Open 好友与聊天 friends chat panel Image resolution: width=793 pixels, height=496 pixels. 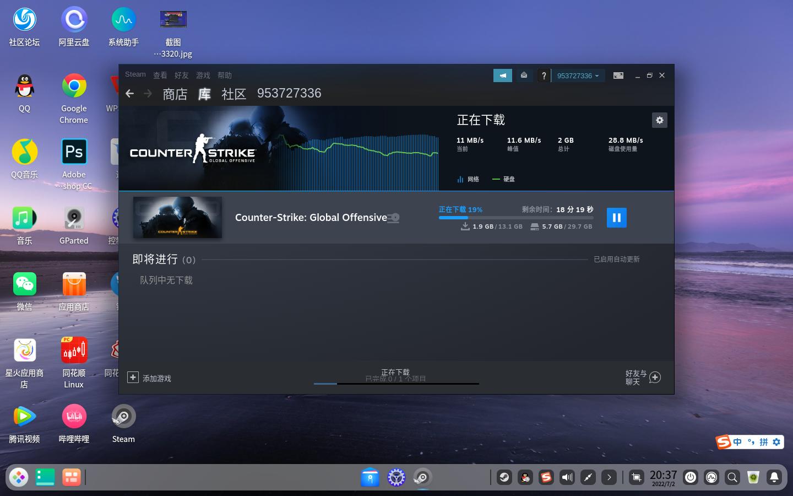(x=641, y=378)
